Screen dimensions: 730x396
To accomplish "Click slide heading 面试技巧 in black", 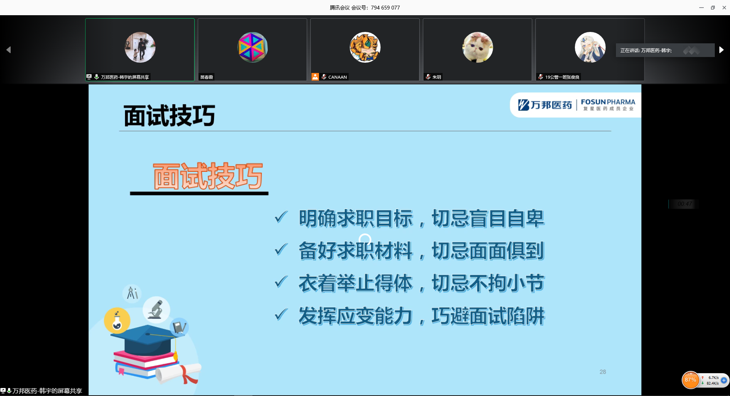I will 170,116.
